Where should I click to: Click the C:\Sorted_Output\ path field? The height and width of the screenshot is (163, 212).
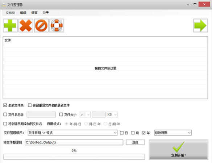[x=74, y=142]
